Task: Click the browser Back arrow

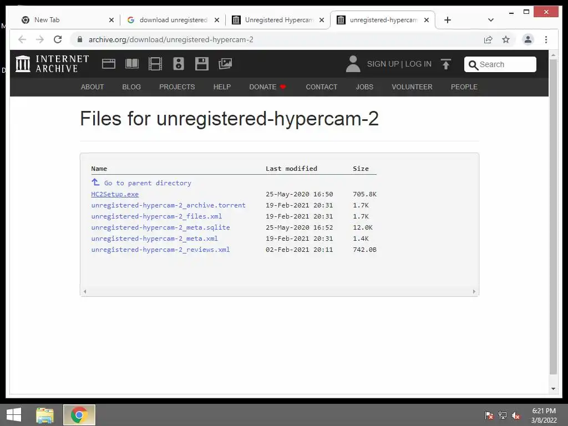Action: [22, 39]
